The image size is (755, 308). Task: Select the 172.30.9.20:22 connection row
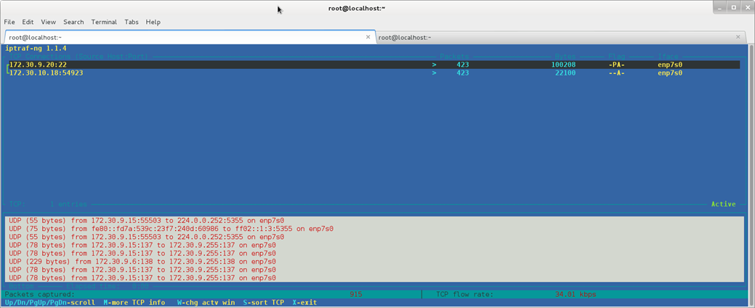point(38,65)
